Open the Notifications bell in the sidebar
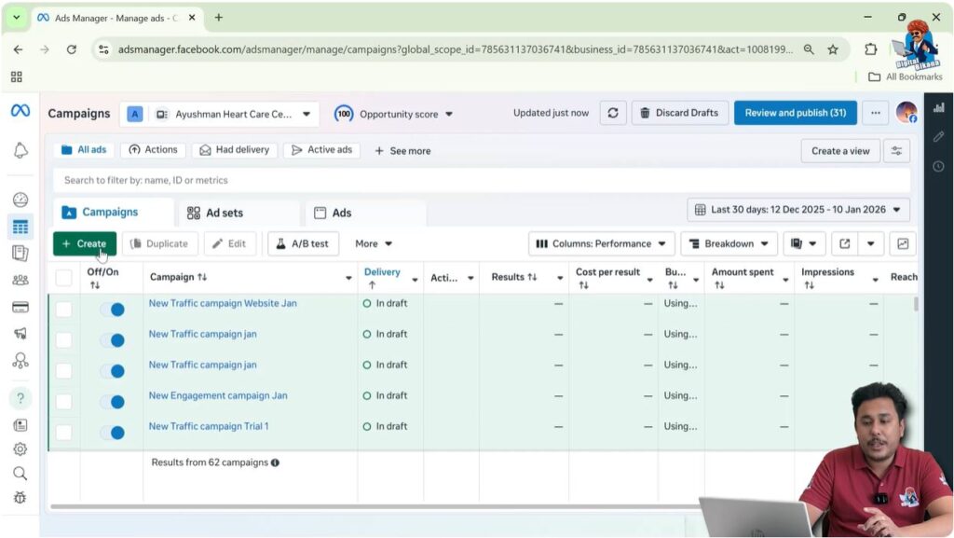 click(20, 149)
